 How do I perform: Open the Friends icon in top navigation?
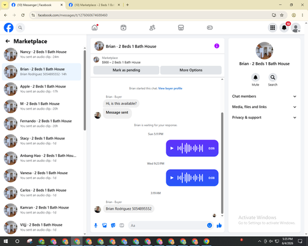click(x=152, y=28)
